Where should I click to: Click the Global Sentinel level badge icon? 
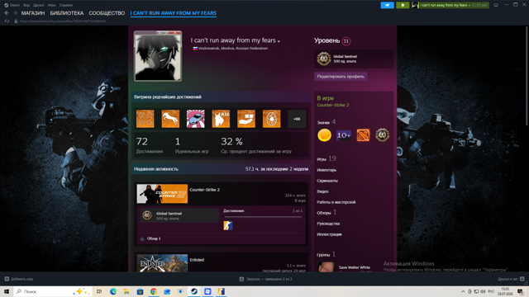[324, 59]
